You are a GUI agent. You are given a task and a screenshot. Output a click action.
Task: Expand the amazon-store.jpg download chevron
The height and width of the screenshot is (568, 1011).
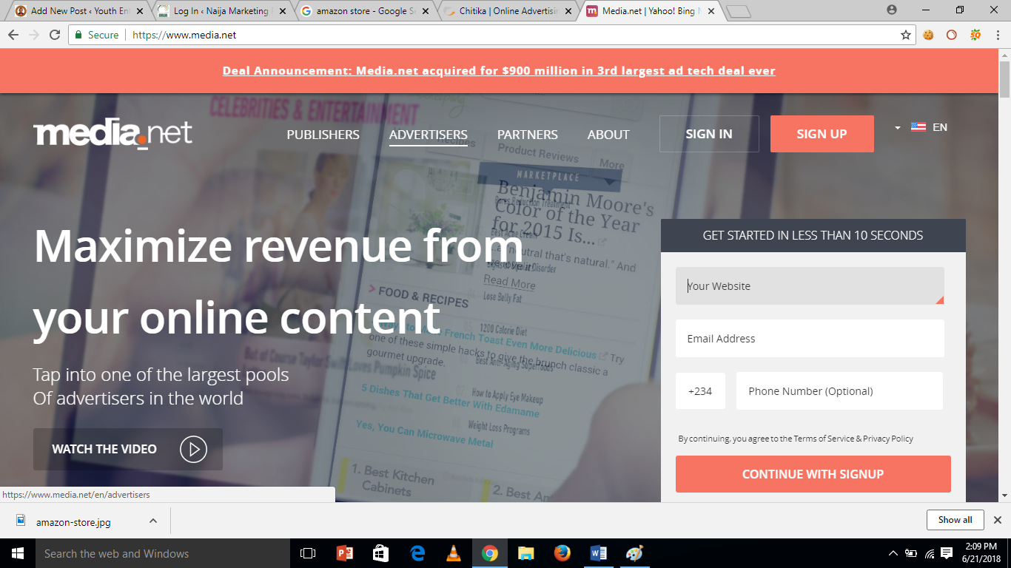click(152, 521)
